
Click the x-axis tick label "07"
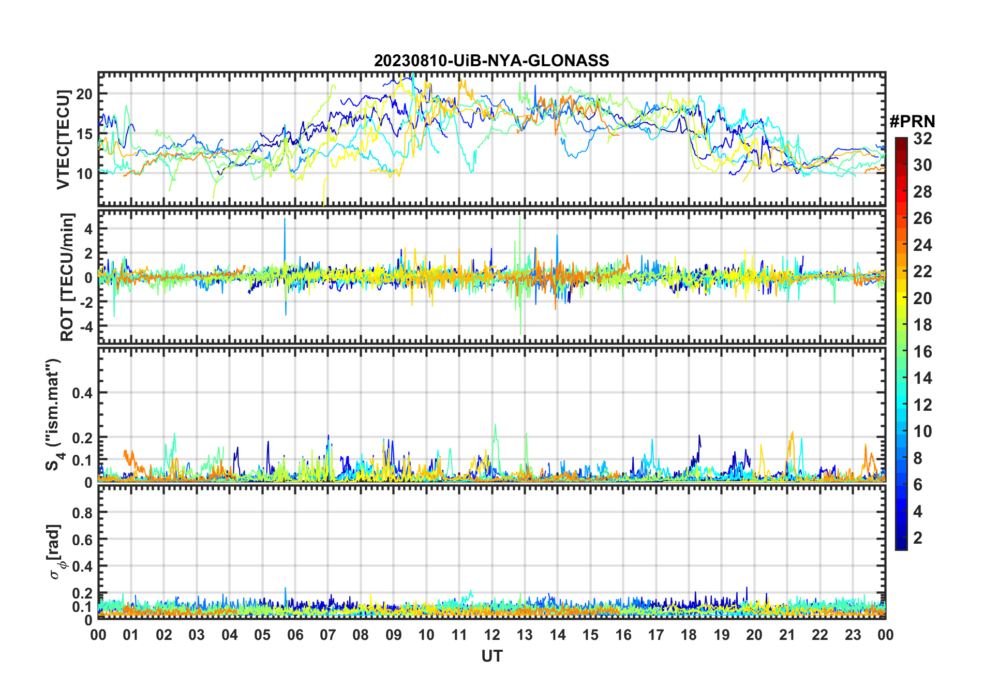pyautogui.click(x=328, y=635)
